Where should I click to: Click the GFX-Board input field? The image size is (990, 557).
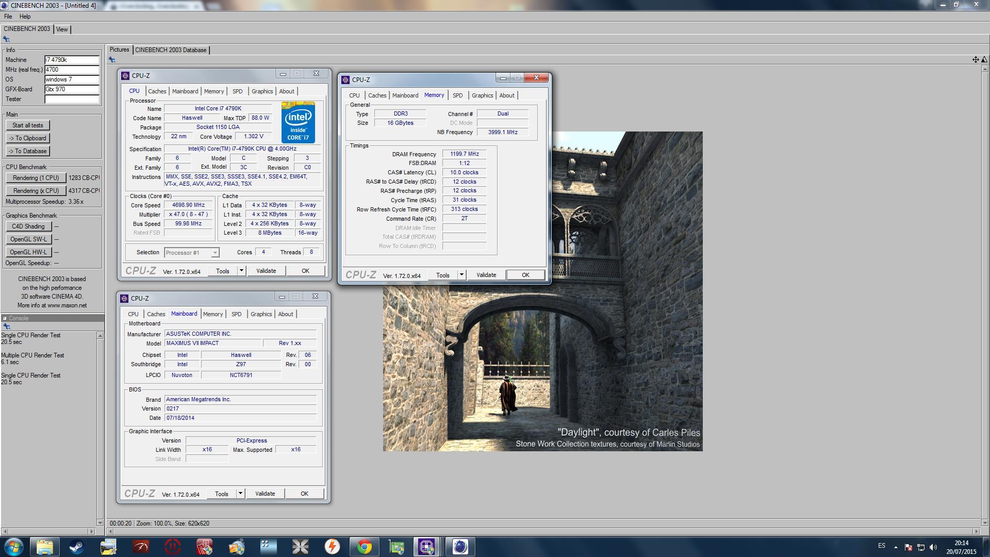point(72,89)
